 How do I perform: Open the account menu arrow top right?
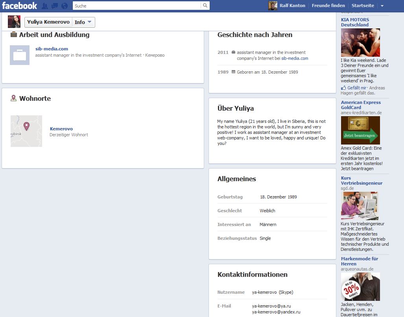tap(382, 6)
